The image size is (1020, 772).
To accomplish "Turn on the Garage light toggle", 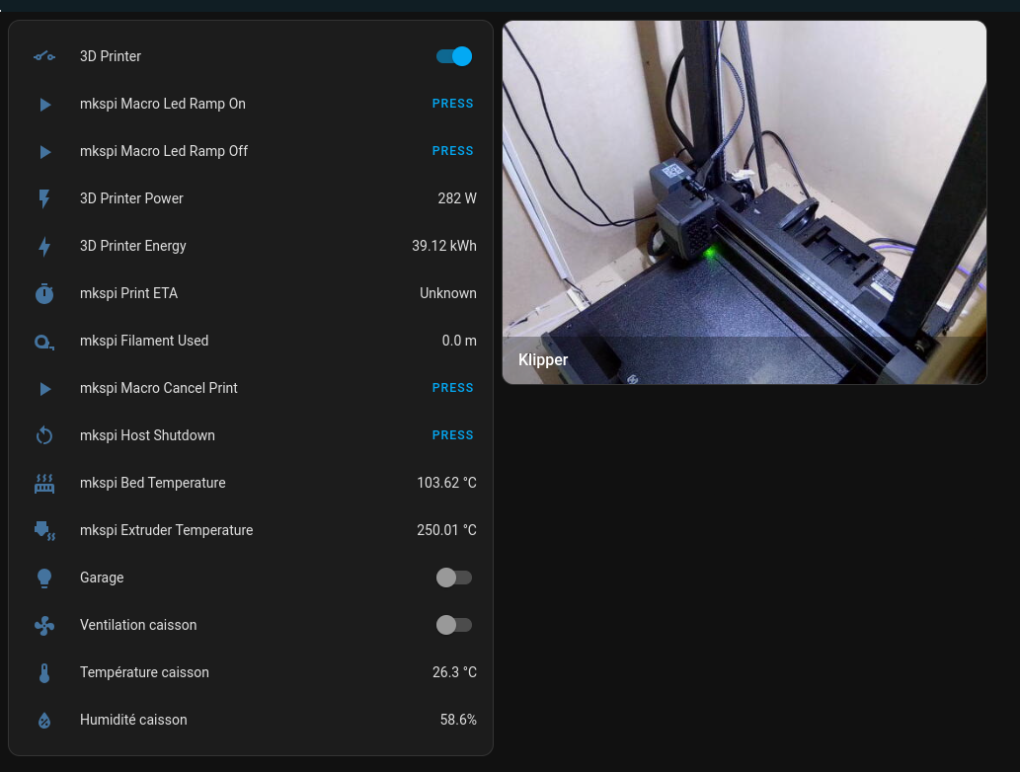I will click(x=454, y=578).
